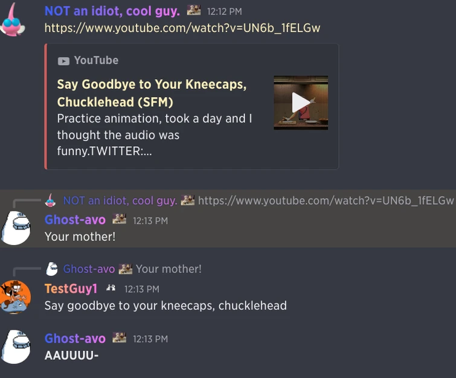Viewport: 456px width, 378px height.
Task: Click the TestGuy1 username
Action: 71,289
